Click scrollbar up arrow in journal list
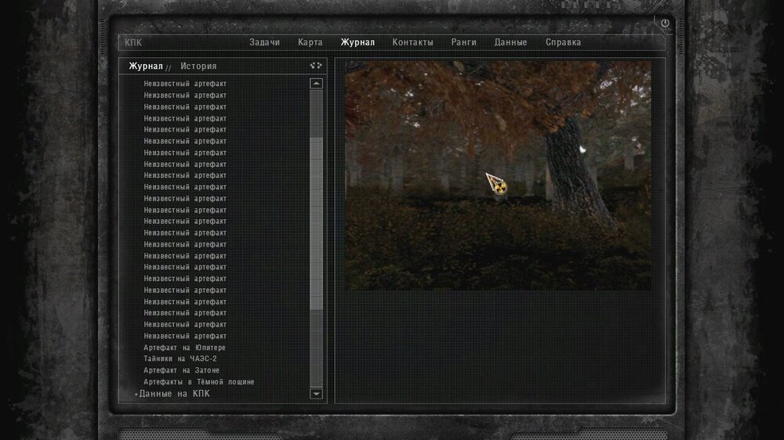 pos(316,84)
